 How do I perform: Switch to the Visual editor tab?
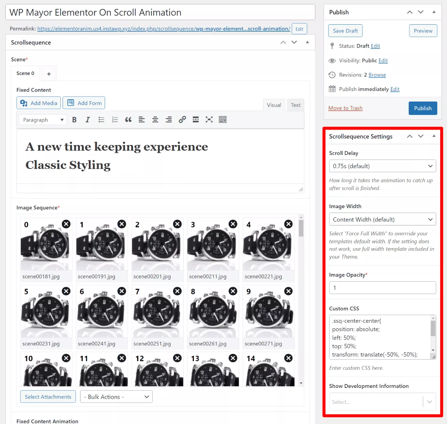(274, 105)
